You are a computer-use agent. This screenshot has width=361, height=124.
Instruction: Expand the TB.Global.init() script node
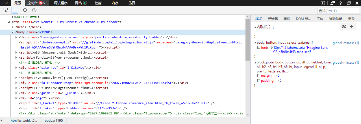(x=16, y=78)
